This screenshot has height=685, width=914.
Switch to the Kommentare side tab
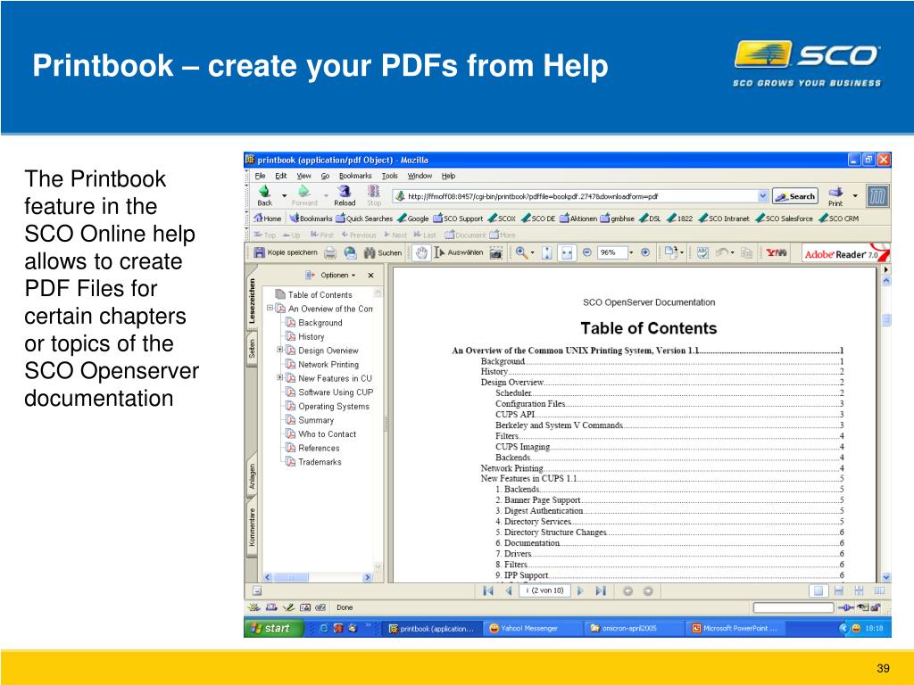coord(252,527)
